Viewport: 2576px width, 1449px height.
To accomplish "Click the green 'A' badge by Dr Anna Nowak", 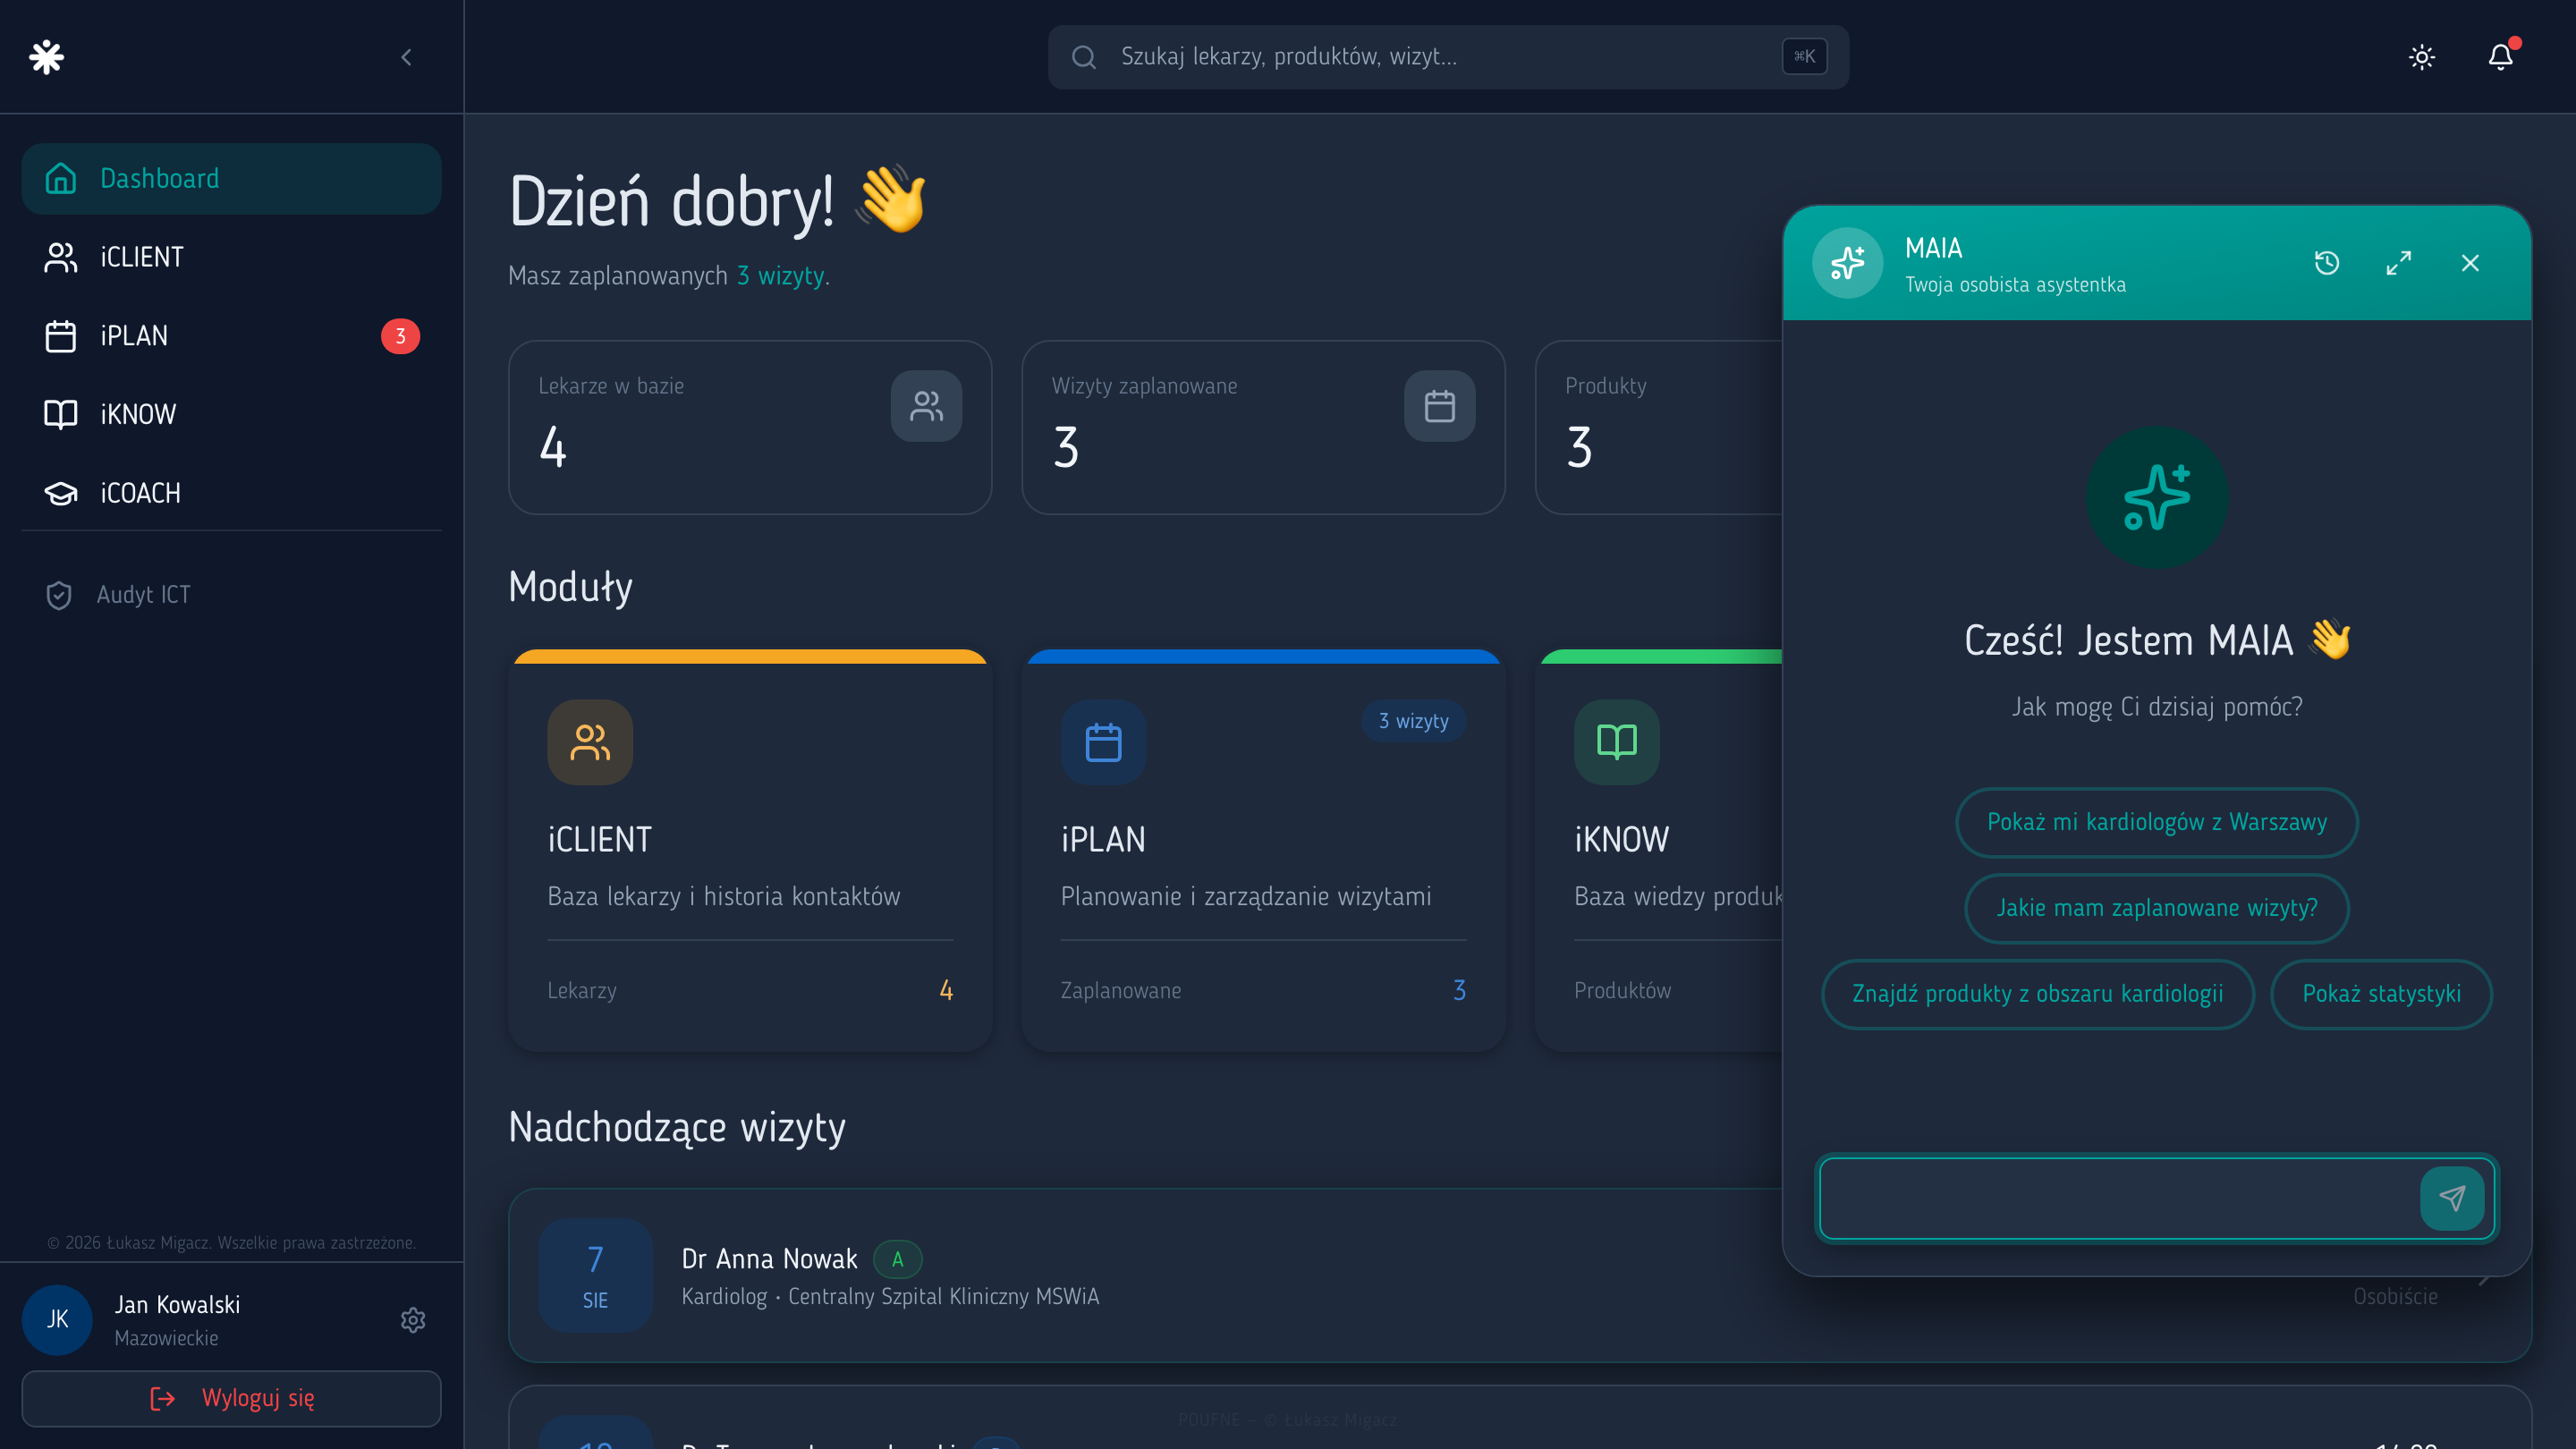I will [x=897, y=1260].
